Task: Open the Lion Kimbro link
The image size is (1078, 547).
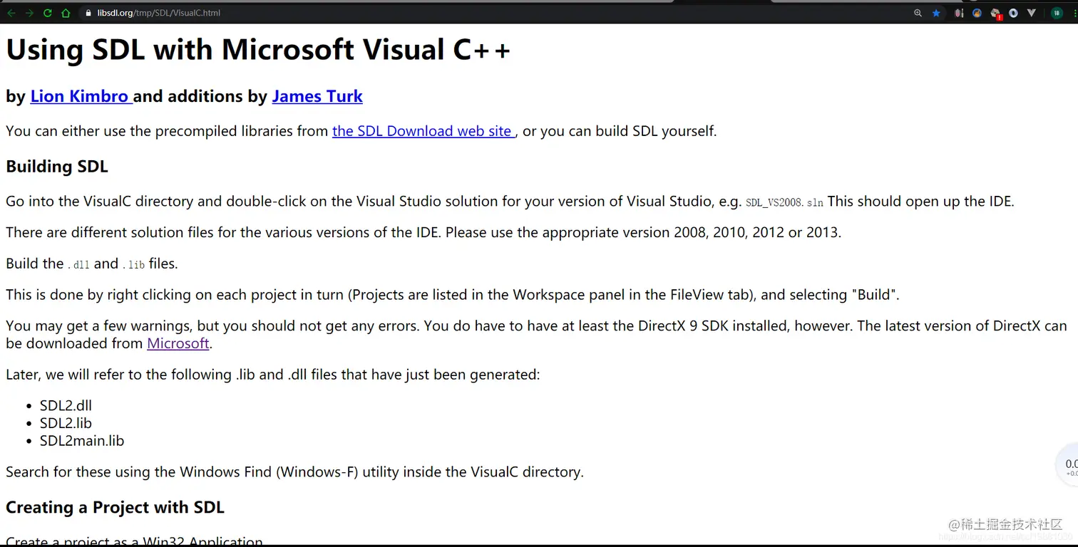Action: pyautogui.click(x=81, y=96)
